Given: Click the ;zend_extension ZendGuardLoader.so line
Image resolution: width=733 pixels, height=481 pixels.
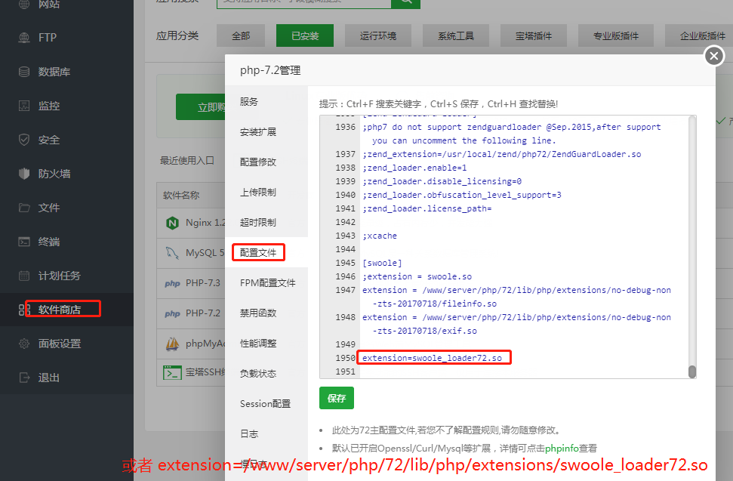Looking at the screenshot, I should (x=501, y=154).
